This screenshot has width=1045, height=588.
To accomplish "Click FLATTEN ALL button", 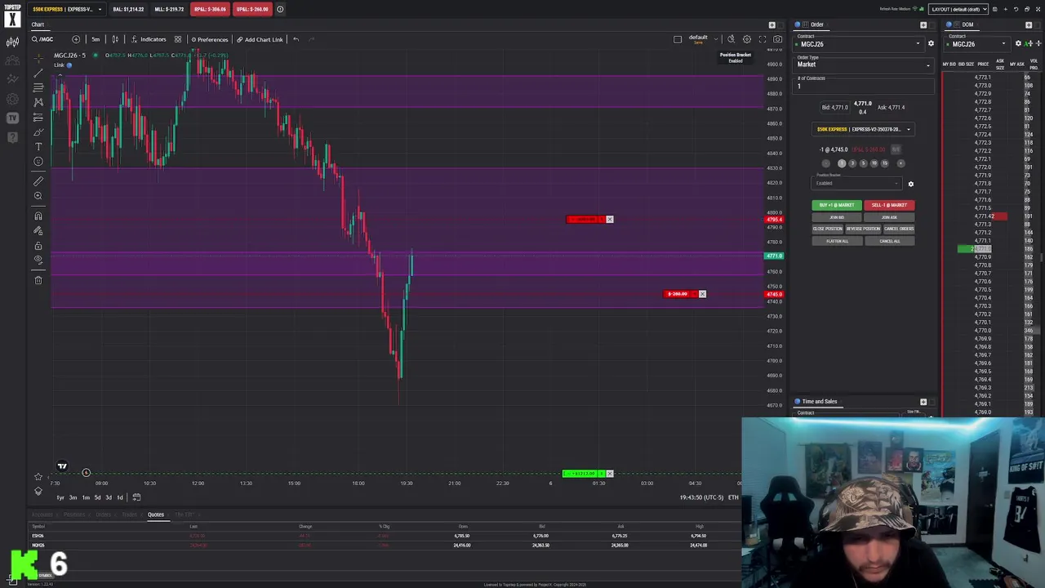I will coord(837,241).
